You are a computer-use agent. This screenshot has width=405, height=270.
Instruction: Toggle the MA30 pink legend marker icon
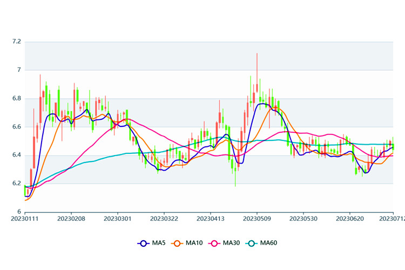click(213, 244)
